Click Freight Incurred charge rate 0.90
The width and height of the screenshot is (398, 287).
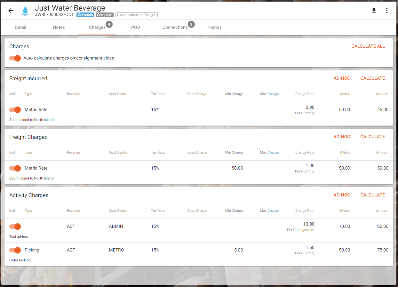(310, 107)
